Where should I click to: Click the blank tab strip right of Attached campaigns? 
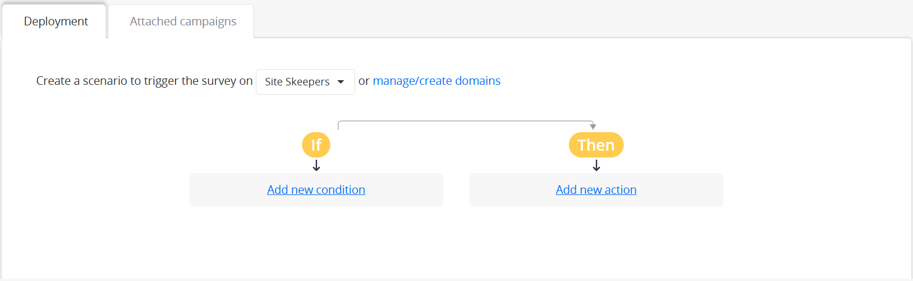pos(577,20)
